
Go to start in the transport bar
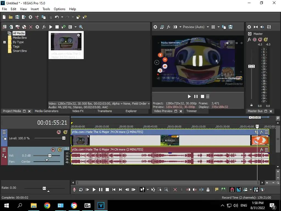(114, 190)
